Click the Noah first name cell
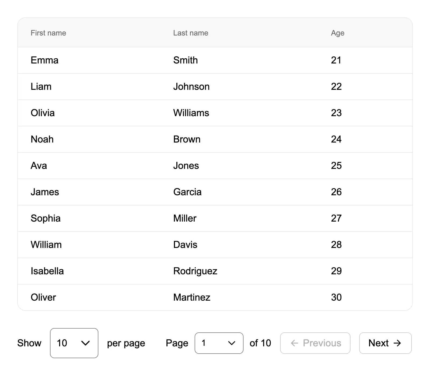 point(42,139)
